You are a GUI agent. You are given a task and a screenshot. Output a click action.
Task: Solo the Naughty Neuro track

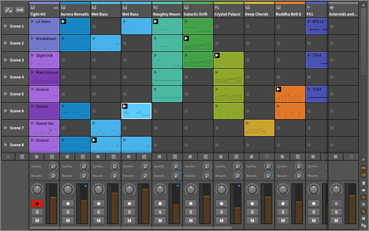(x=160, y=212)
